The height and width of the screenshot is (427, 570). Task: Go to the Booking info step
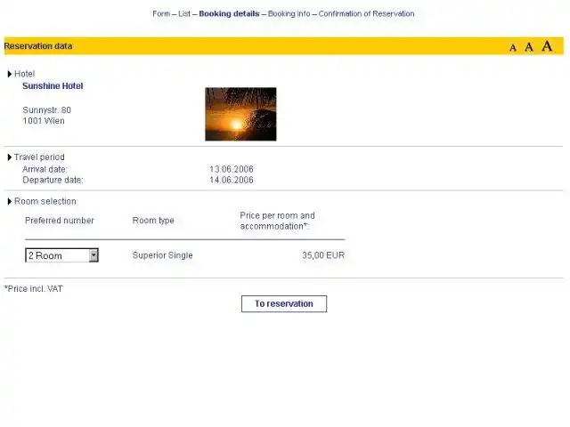tap(289, 14)
